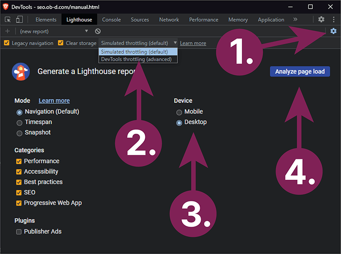The height and width of the screenshot is (254, 341).
Task: Click the Analyze page load button
Action: pos(300,71)
